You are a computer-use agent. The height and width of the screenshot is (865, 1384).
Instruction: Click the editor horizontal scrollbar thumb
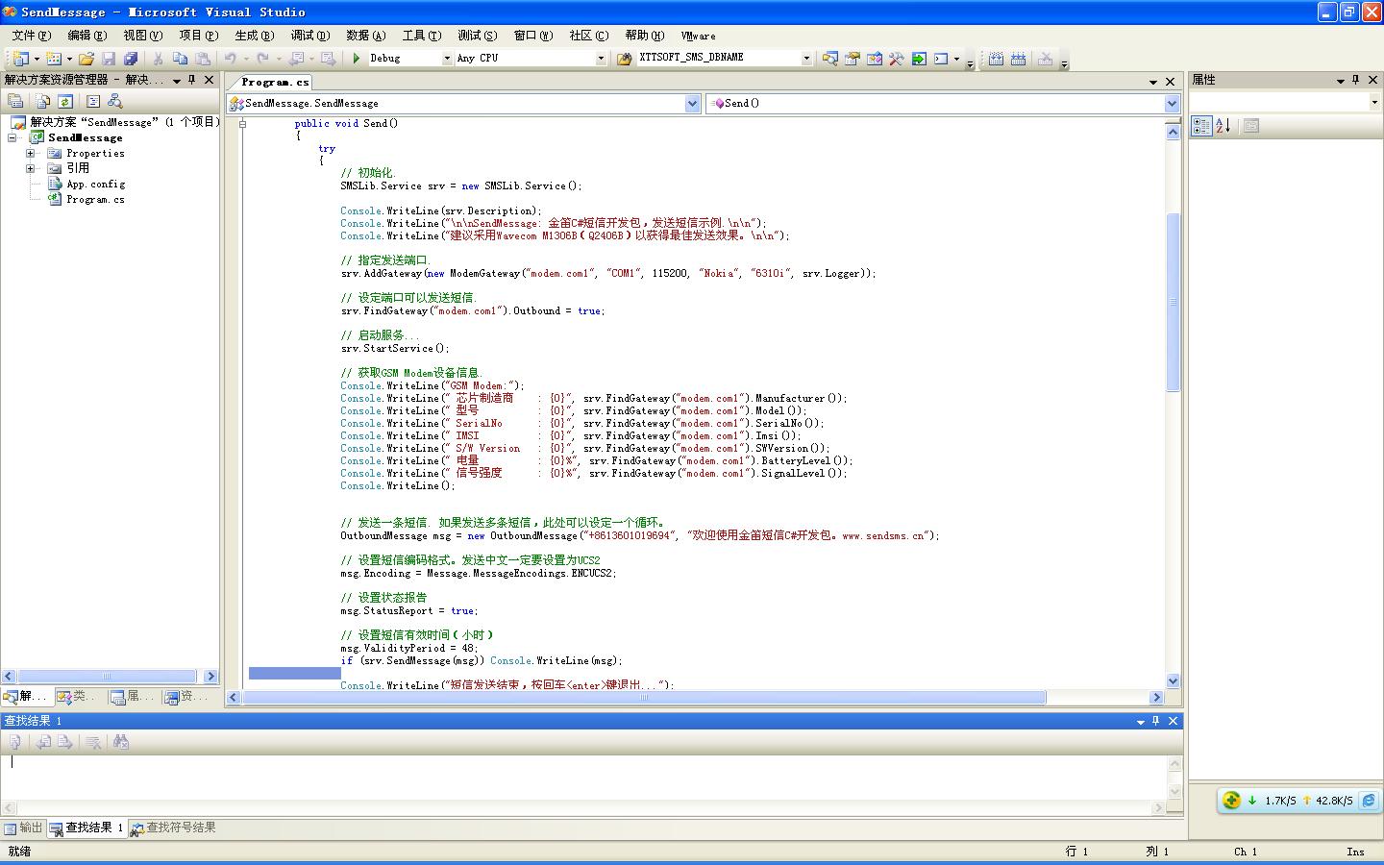coord(644,698)
